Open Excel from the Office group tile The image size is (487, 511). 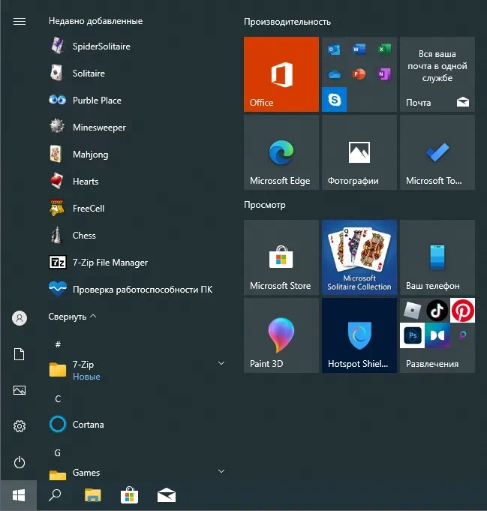coord(384,50)
